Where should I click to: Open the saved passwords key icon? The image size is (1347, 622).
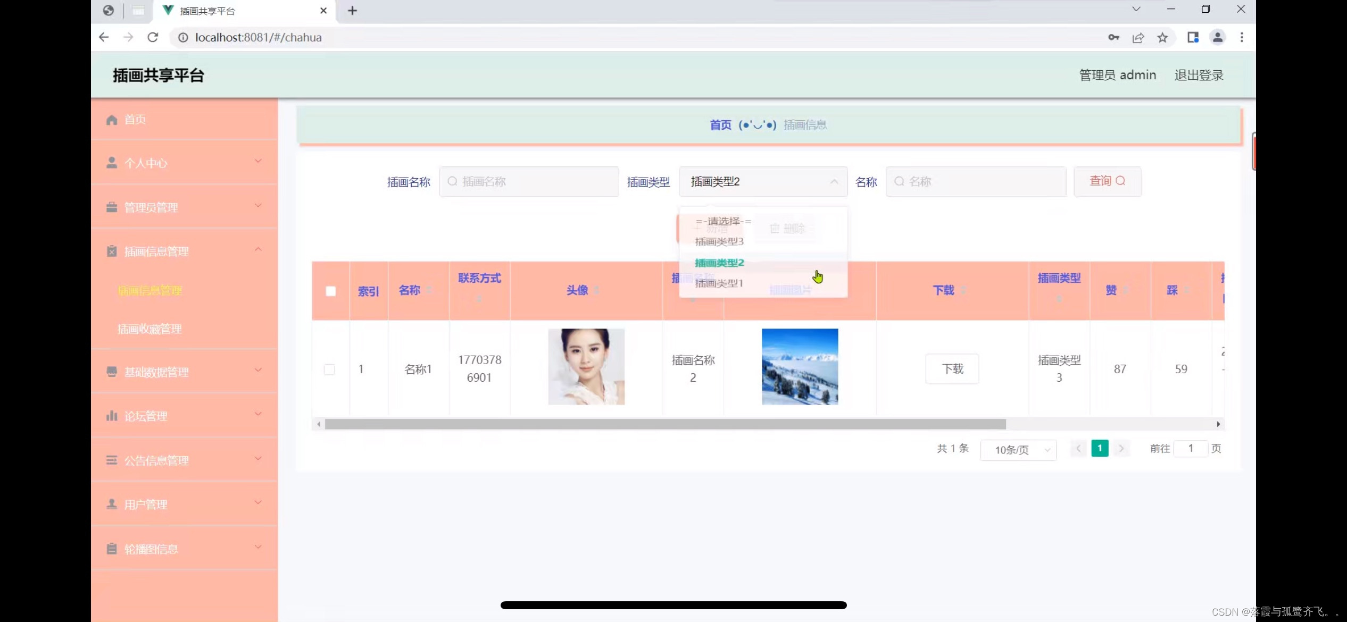point(1113,37)
